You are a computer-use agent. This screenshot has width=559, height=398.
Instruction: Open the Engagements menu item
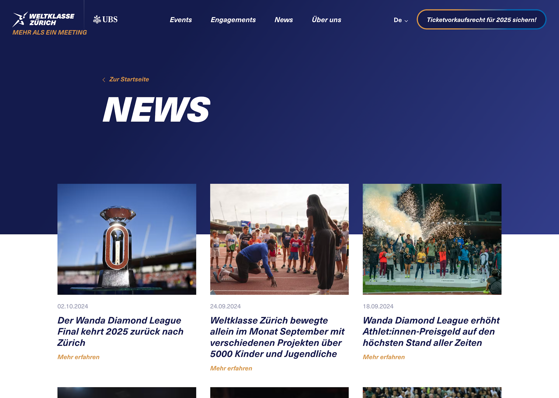pyautogui.click(x=233, y=20)
